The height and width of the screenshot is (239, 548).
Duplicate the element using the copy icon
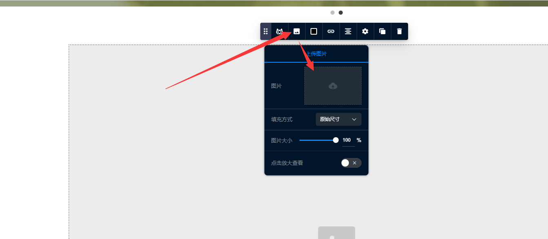(x=382, y=31)
